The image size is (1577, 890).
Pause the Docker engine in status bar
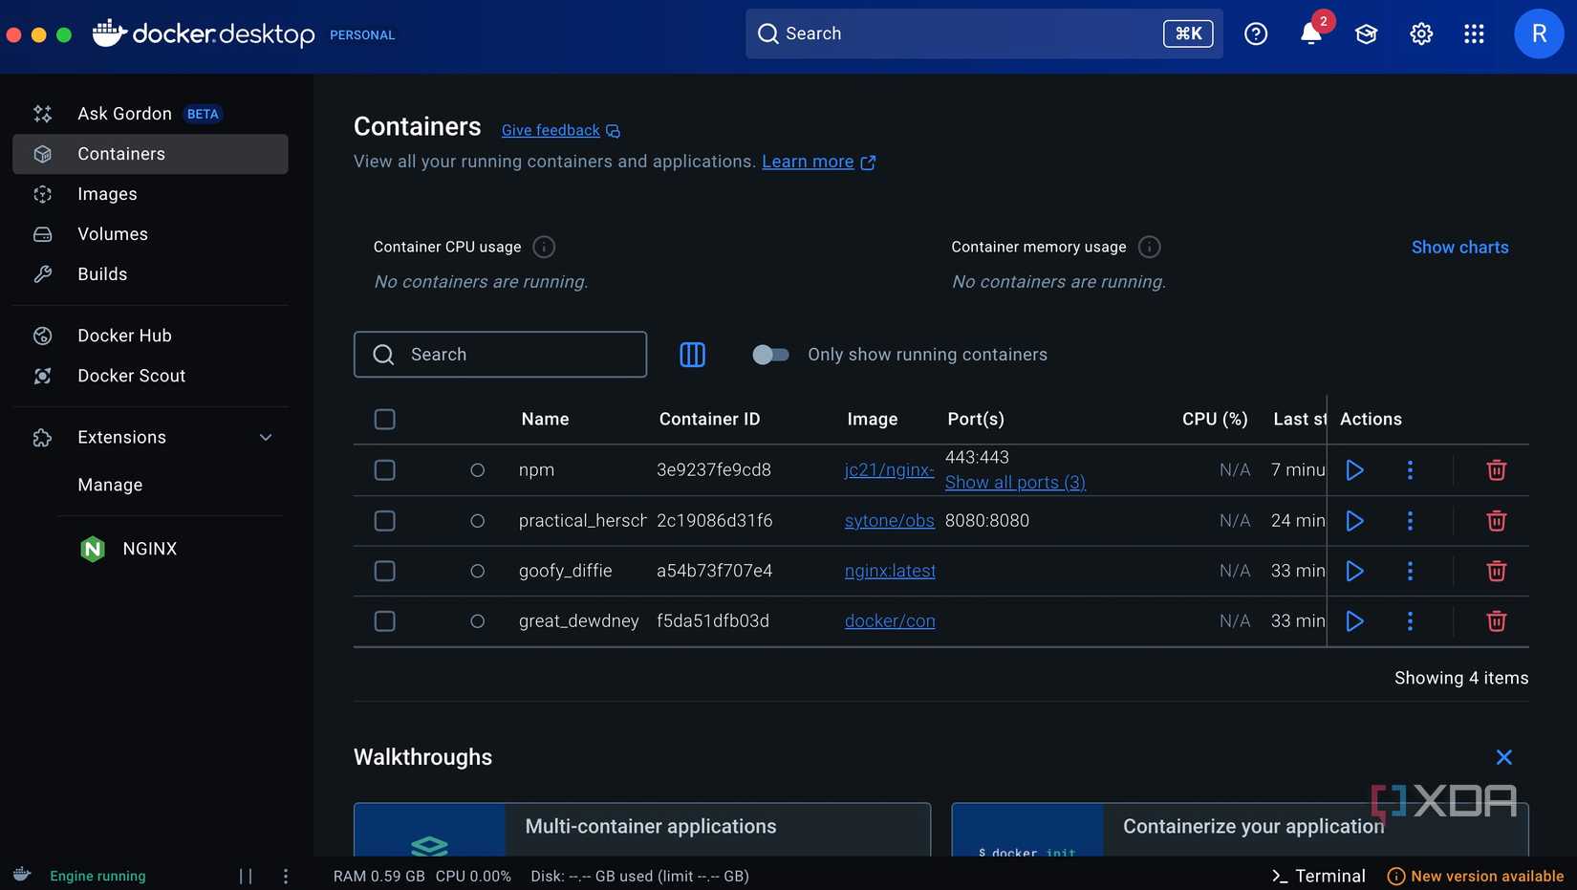pos(246,876)
